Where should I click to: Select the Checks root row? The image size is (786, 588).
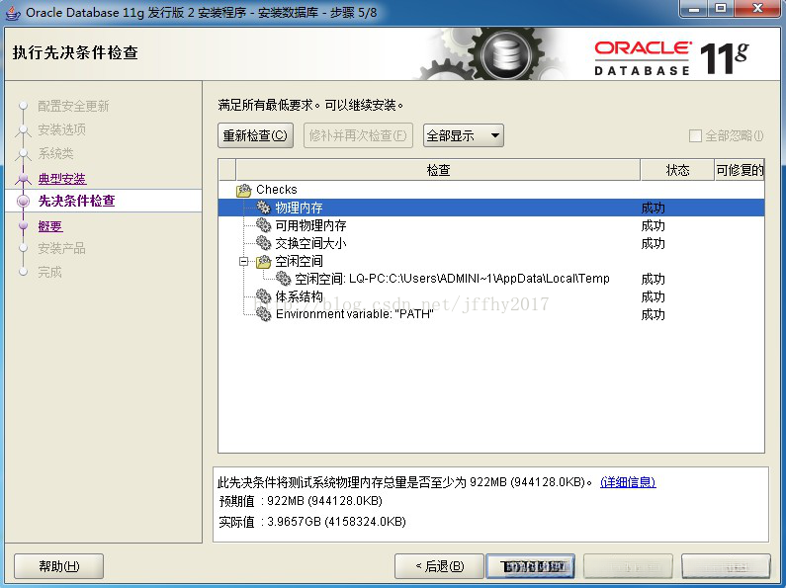pos(491,190)
